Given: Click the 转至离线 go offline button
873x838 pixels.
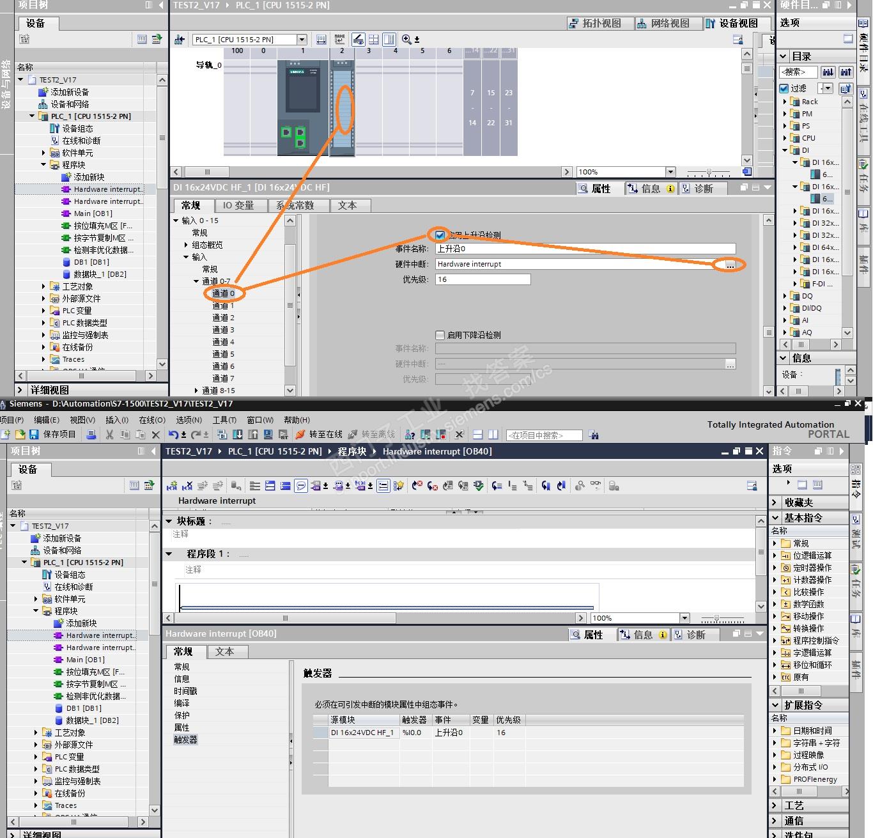Looking at the screenshot, I should coord(372,435).
